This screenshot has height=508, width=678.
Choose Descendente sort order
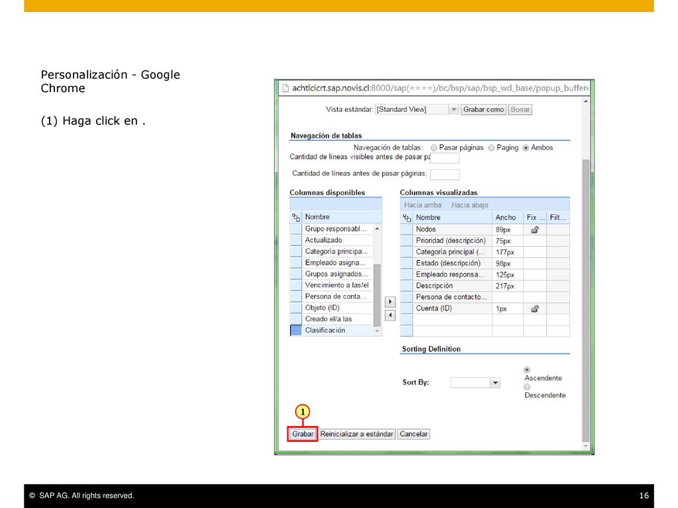point(526,387)
